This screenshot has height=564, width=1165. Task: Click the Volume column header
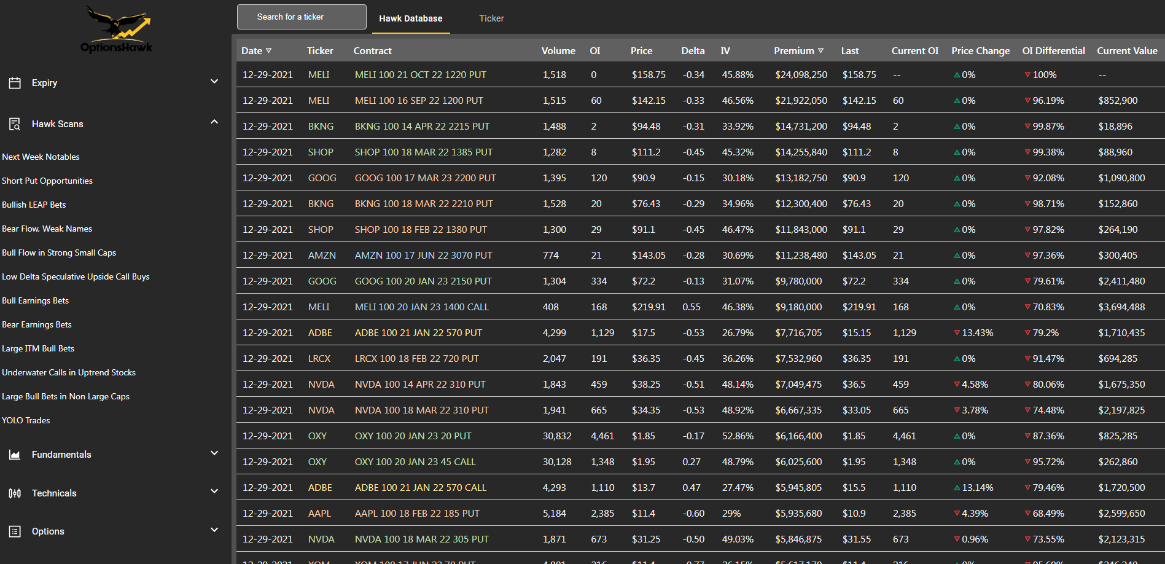pyautogui.click(x=558, y=51)
